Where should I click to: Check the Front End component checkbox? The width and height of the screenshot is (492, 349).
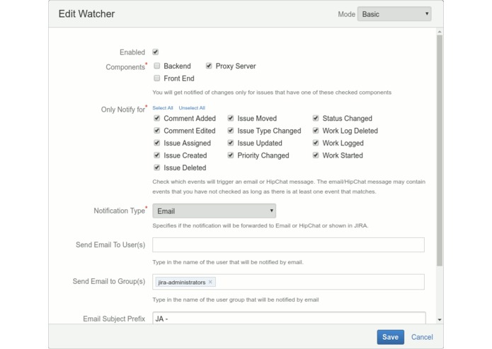tap(157, 78)
